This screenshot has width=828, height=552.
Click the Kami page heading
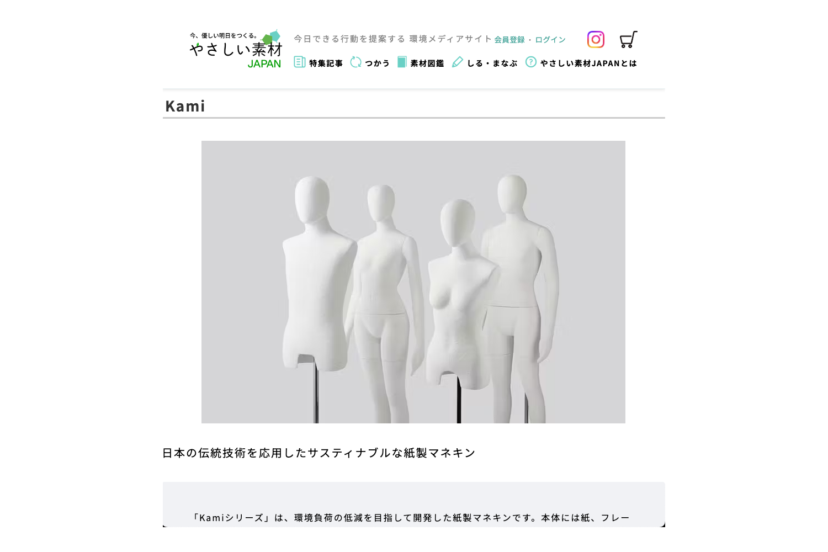185,106
